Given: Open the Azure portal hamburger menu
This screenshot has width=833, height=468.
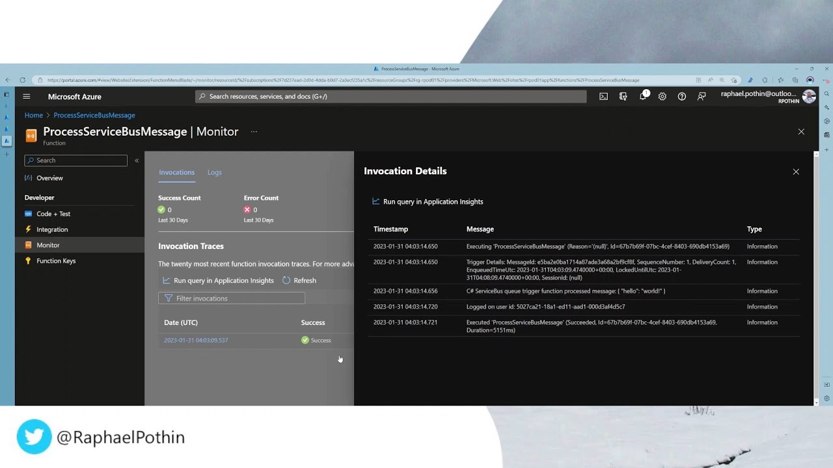Looking at the screenshot, I should tap(27, 96).
